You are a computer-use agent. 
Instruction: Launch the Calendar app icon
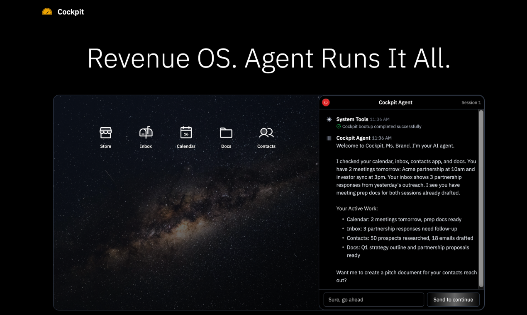pos(186,133)
